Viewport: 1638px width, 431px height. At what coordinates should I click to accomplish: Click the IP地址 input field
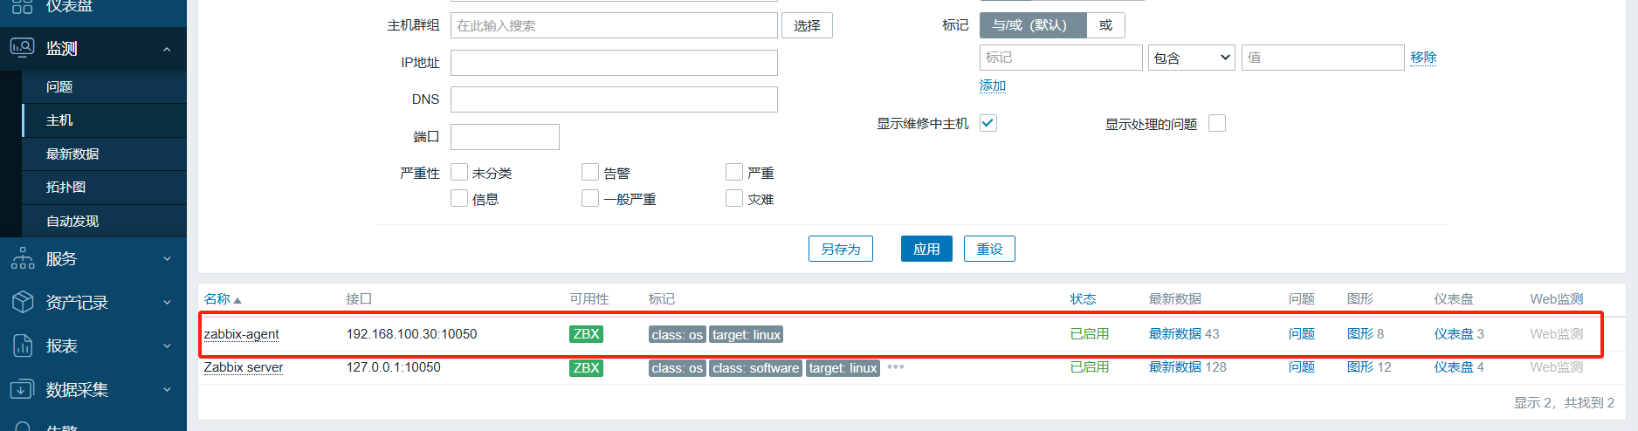pyautogui.click(x=614, y=63)
